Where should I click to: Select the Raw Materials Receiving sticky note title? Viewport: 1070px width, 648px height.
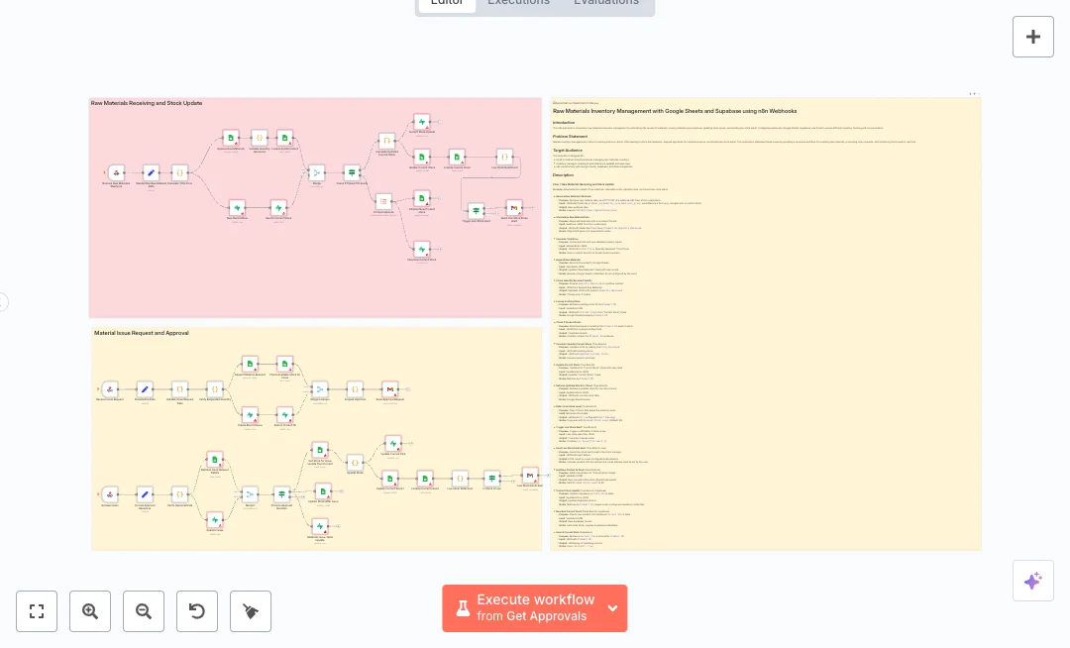tap(147, 103)
